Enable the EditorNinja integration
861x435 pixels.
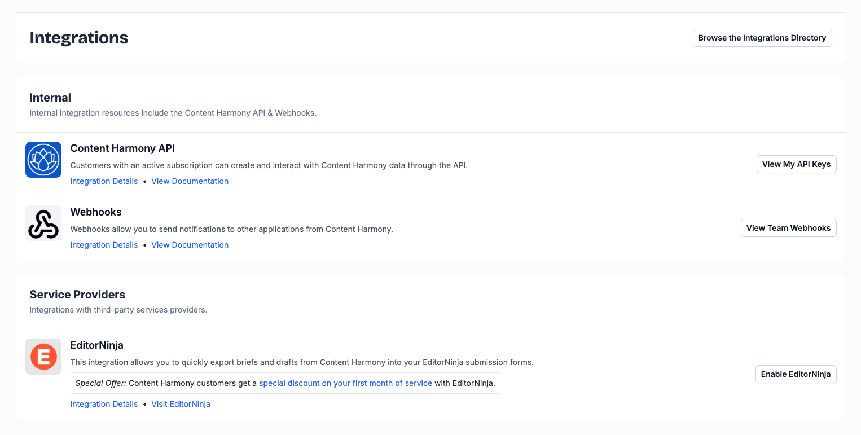[x=796, y=374]
